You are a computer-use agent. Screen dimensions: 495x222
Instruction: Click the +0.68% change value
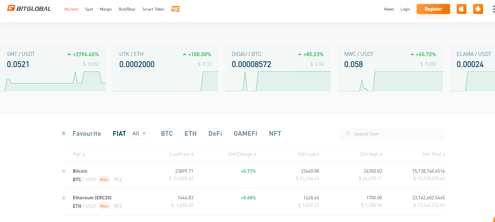point(248,198)
